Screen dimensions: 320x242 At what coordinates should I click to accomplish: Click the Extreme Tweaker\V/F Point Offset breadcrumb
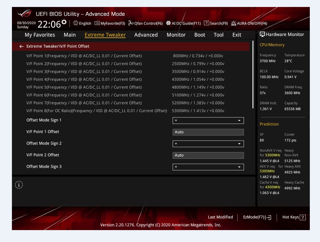58,46
